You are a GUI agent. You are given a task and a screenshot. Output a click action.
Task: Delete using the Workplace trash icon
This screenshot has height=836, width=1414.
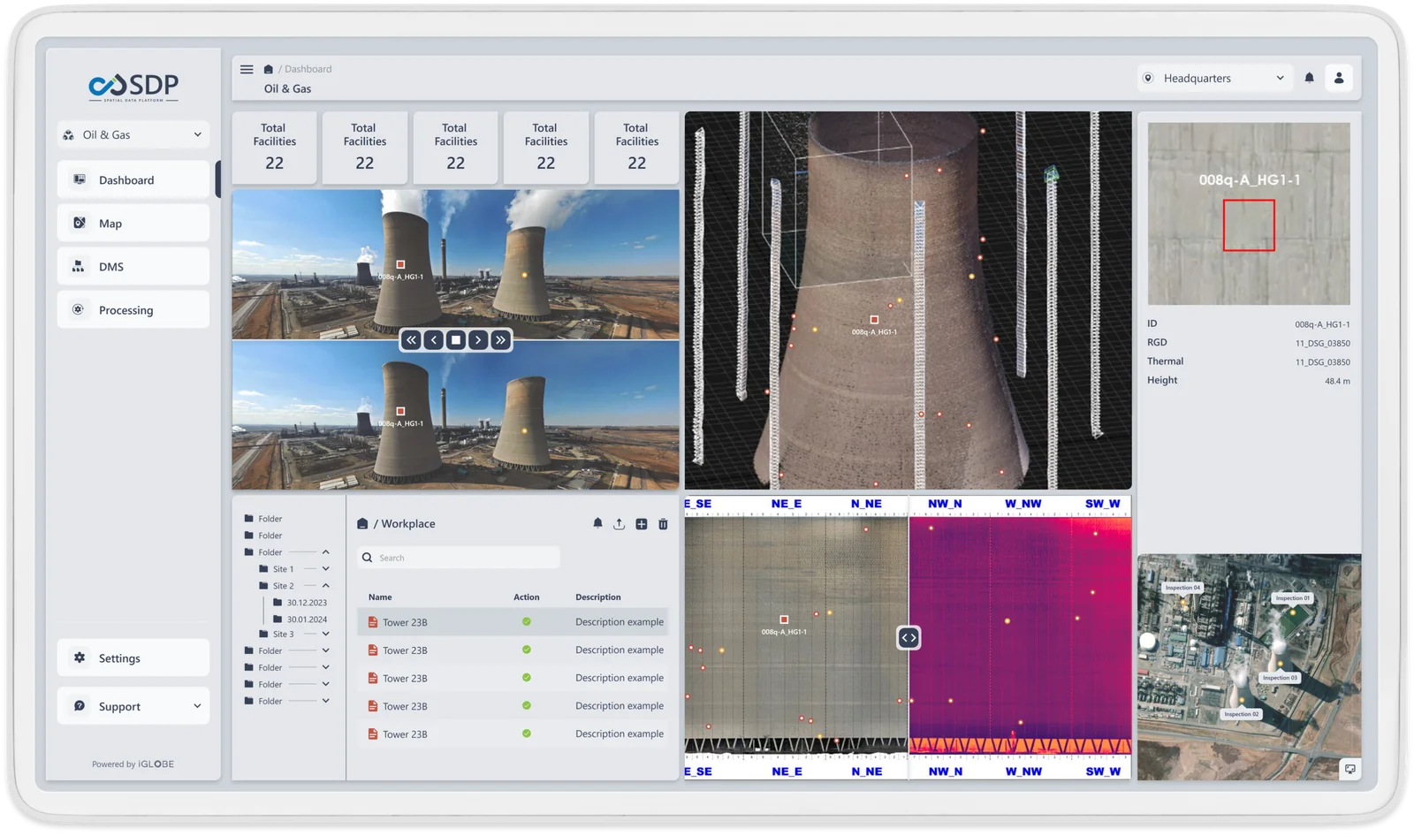tap(663, 524)
